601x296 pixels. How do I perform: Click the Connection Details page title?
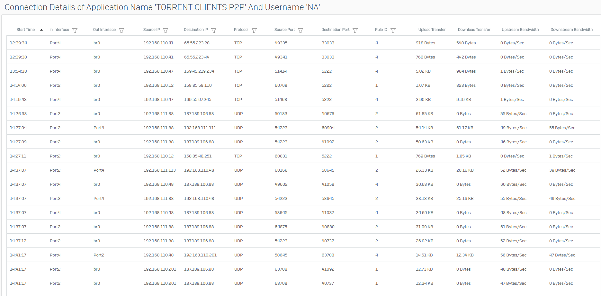pos(162,7)
